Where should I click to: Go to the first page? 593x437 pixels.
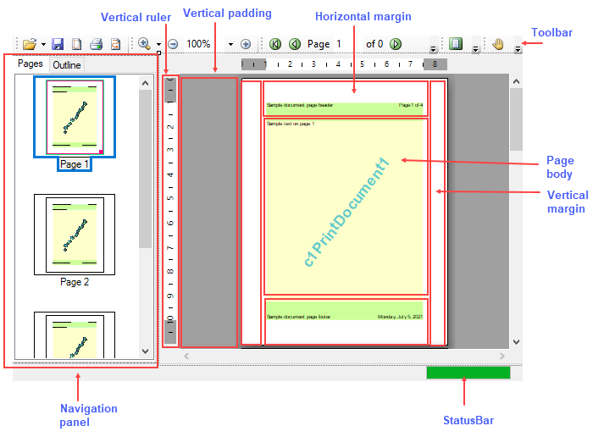(x=275, y=44)
